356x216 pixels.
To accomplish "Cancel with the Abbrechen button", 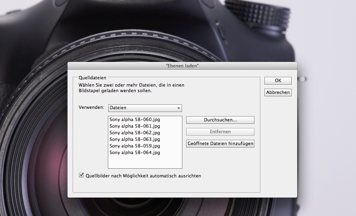I will click(x=278, y=93).
